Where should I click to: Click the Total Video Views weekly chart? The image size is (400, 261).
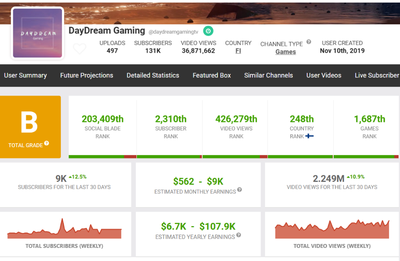(332, 230)
